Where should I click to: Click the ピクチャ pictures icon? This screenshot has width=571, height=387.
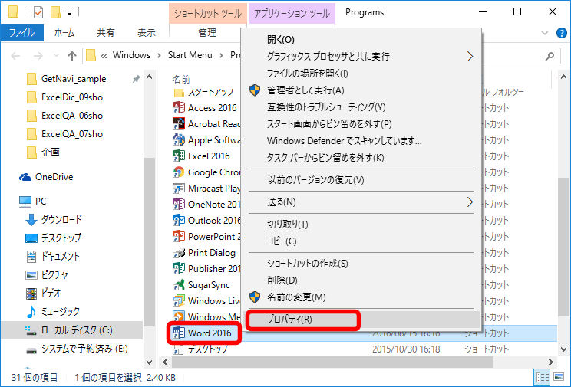coord(31,275)
